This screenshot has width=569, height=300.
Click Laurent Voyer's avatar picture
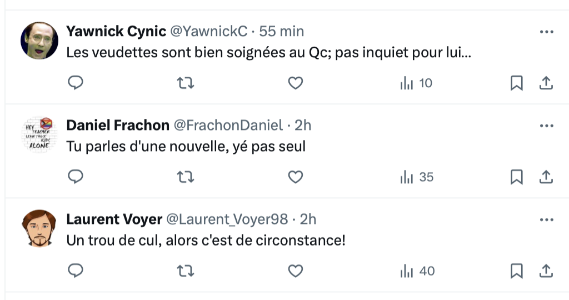tap(39, 228)
